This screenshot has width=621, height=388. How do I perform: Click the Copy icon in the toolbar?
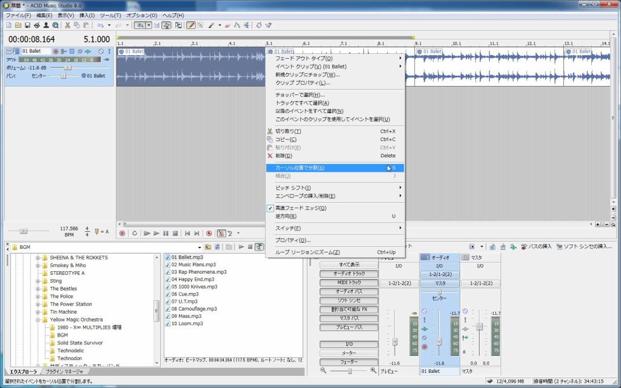[77, 25]
